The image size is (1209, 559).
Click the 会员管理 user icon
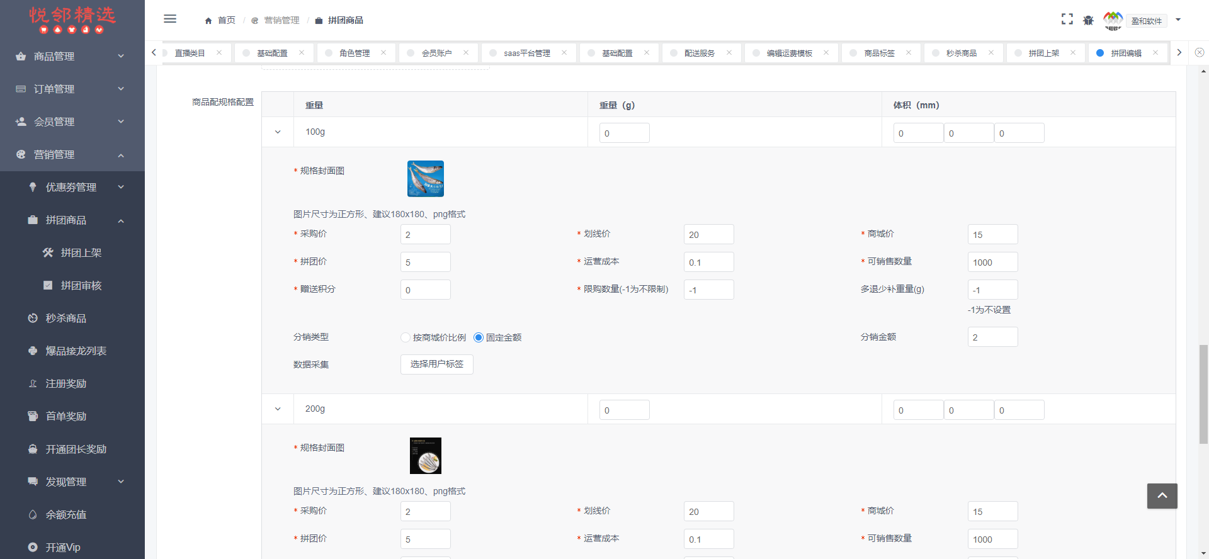click(21, 121)
